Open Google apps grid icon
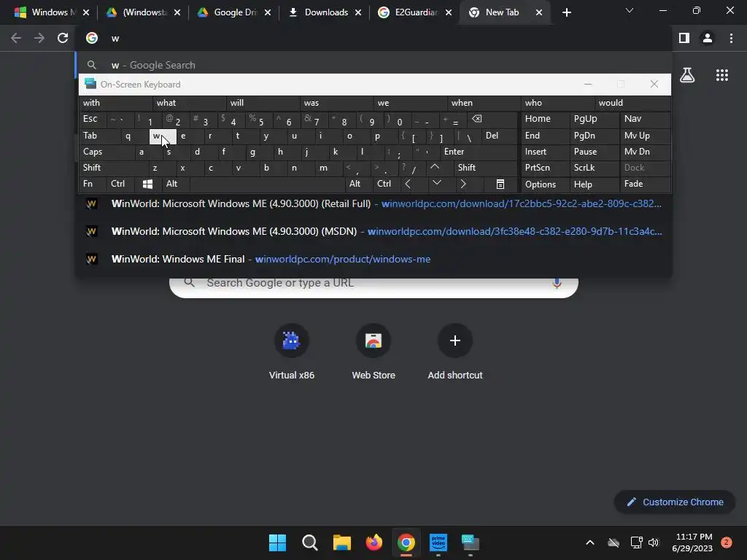The height and width of the screenshot is (560, 747). pos(721,75)
